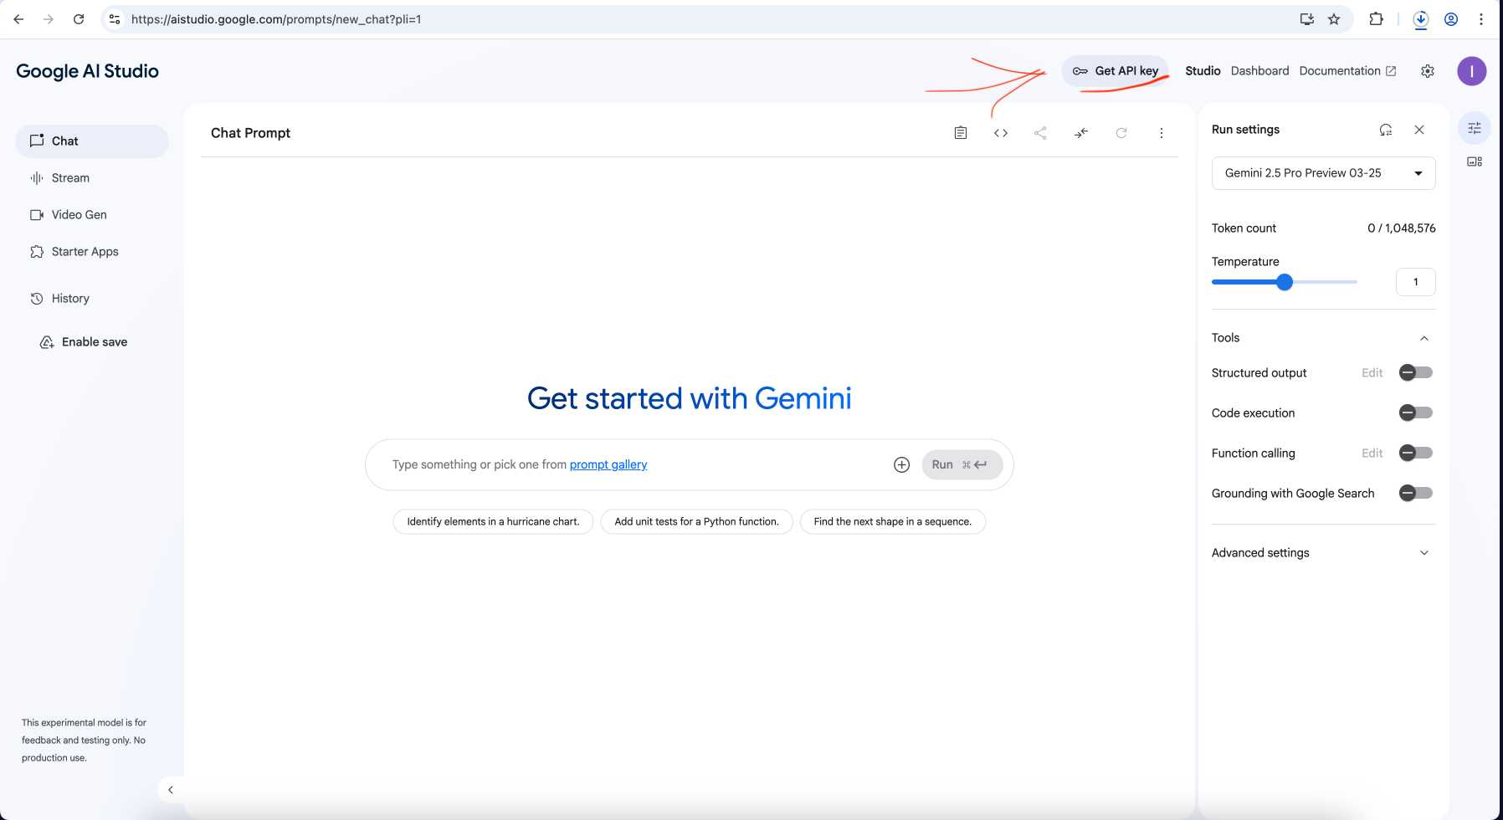The width and height of the screenshot is (1503, 820).
Task: Switch to the Dashboard tab
Action: (x=1259, y=71)
